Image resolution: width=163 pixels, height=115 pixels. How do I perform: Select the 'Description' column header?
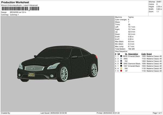coord(133,54)
